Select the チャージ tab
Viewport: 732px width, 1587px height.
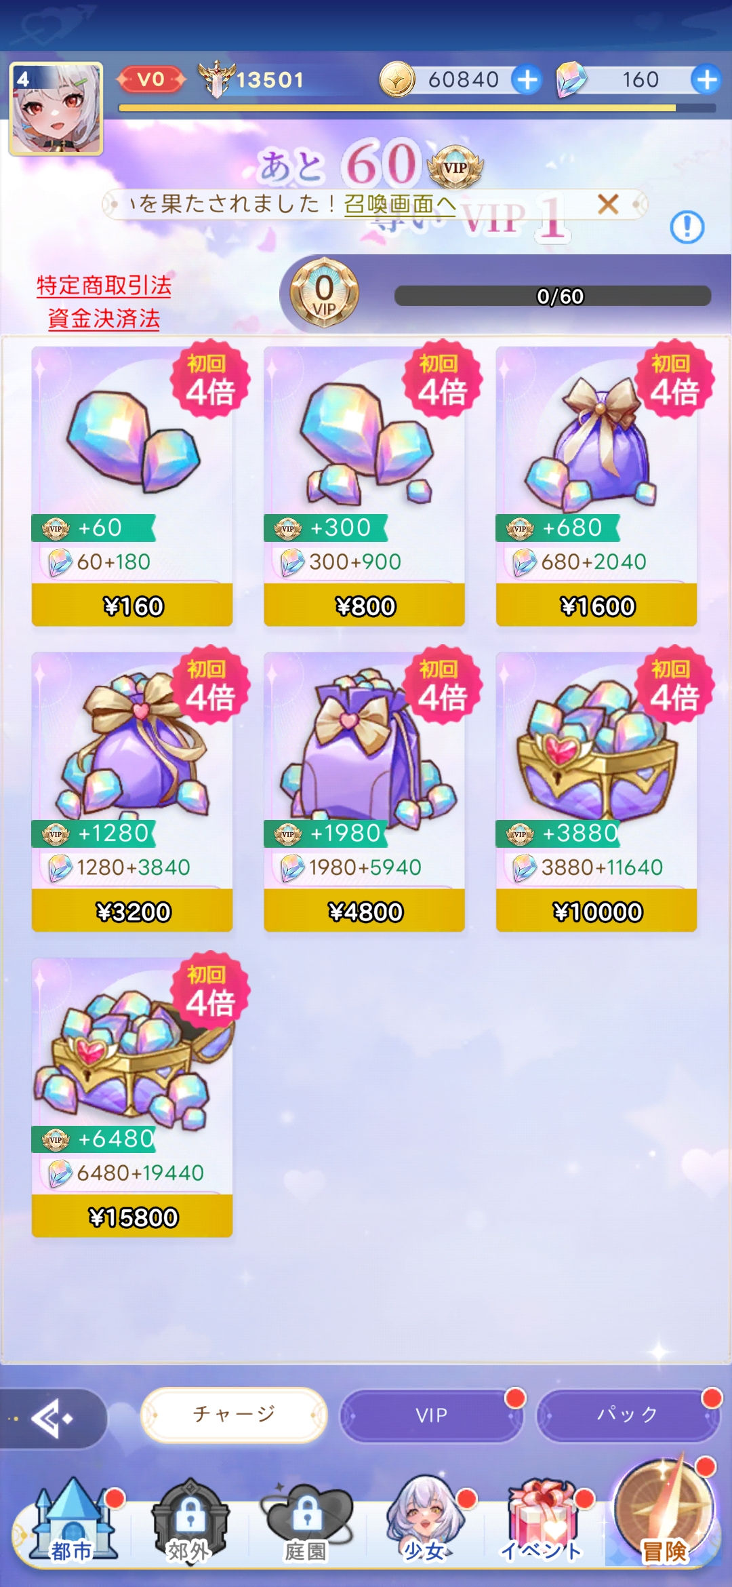point(234,1415)
